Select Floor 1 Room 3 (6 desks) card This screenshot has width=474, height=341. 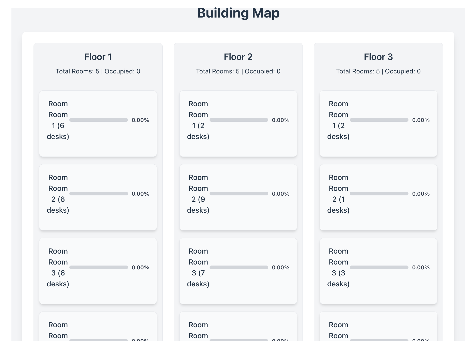tap(98, 271)
